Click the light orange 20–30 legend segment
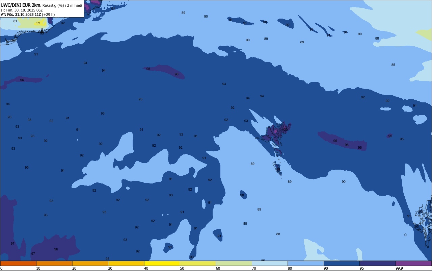Viewport: 432px width, 271px height. pyautogui.click(x=90, y=263)
